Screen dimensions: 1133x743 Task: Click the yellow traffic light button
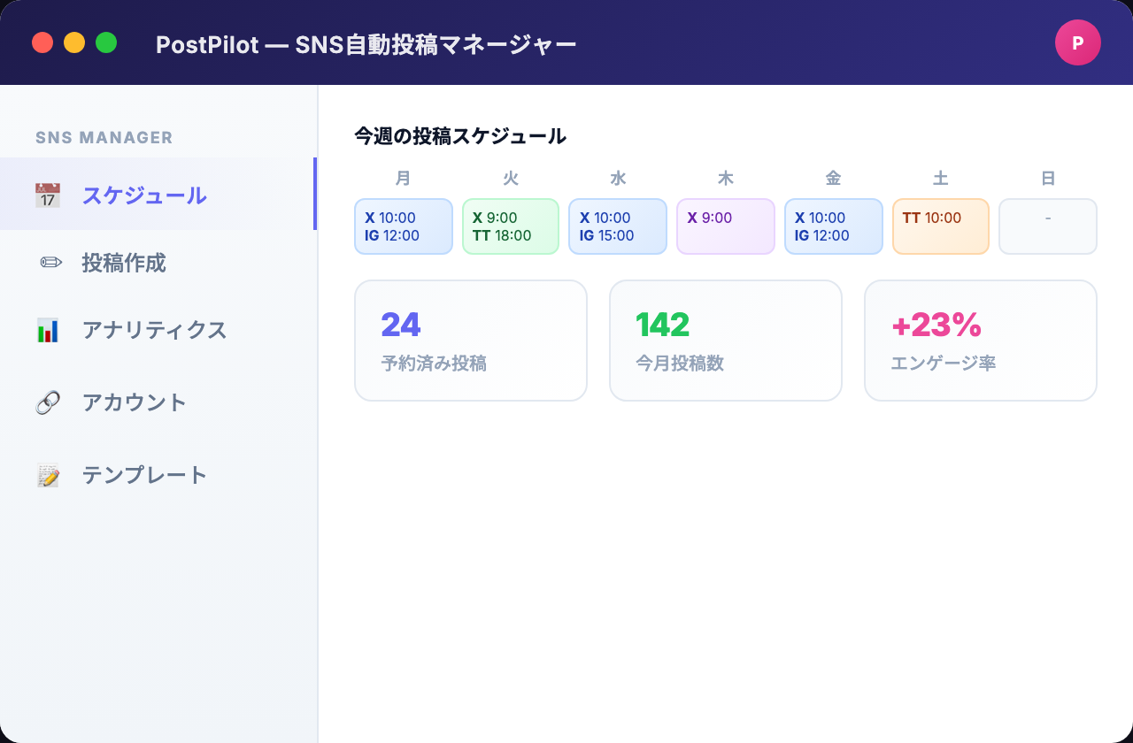pos(74,42)
